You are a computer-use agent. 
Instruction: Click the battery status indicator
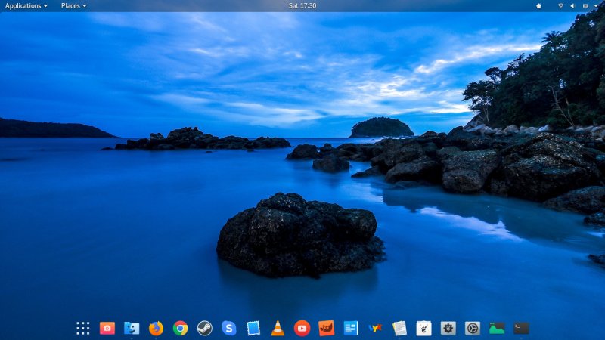(584, 5)
